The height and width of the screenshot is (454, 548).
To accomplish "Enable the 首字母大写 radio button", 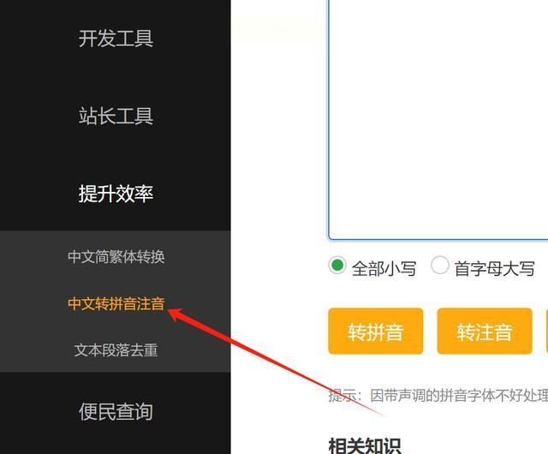I will [439, 266].
